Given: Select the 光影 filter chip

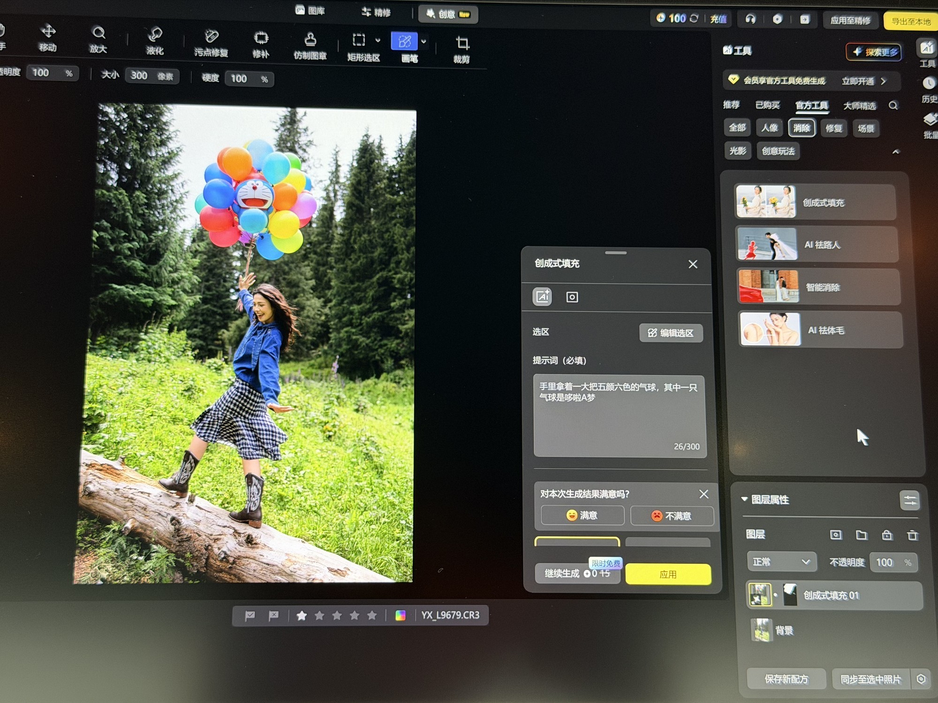Looking at the screenshot, I should pos(737,150).
